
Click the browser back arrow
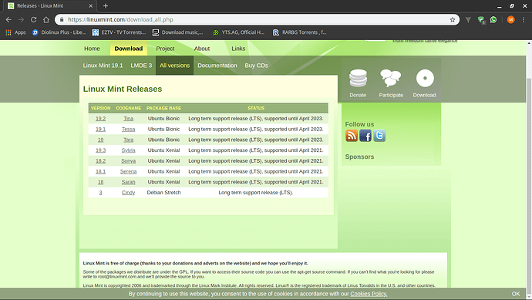[x=8, y=20]
